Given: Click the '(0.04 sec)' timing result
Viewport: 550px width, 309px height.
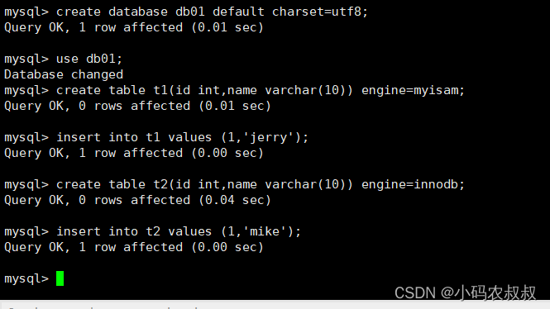Looking at the screenshot, I should click(234, 201).
